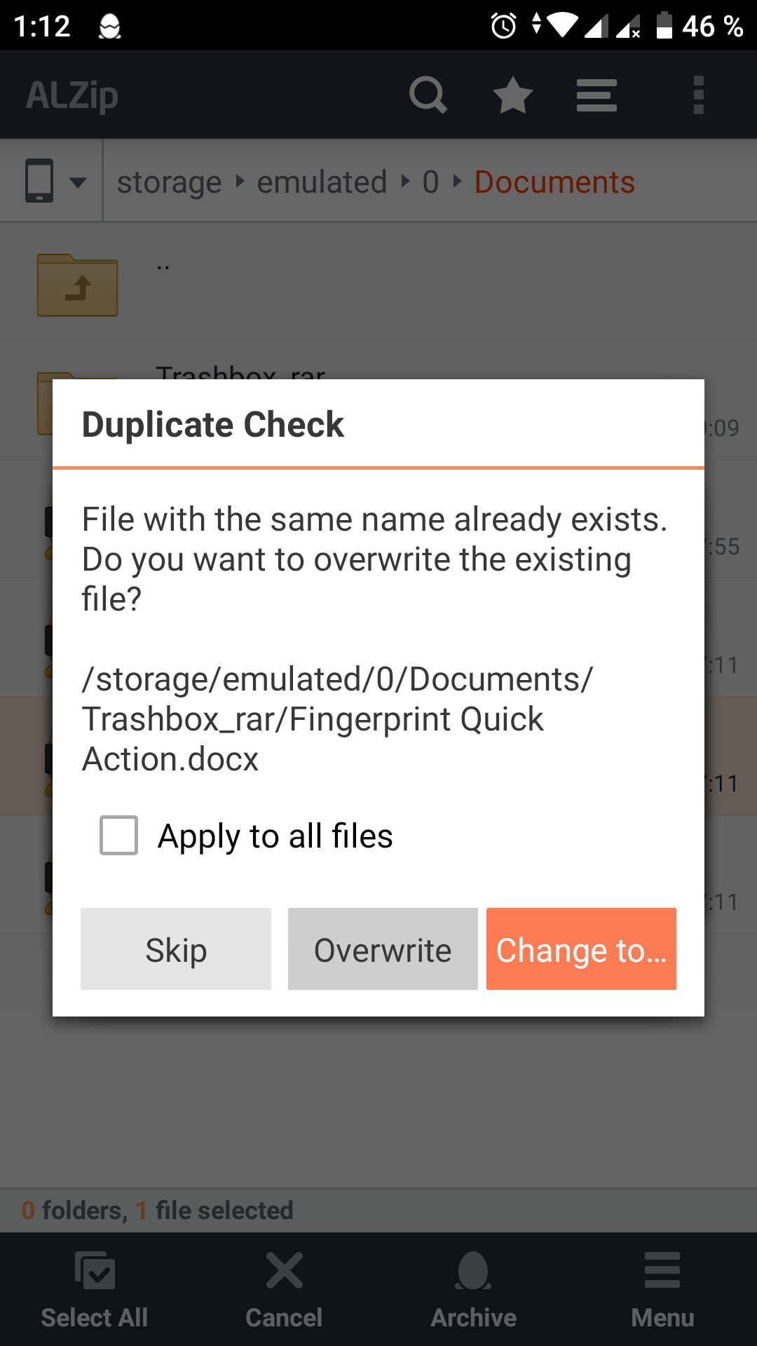Image resolution: width=757 pixels, height=1346 pixels.
Task: Select the Documents breadcrumb
Action: click(x=554, y=182)
